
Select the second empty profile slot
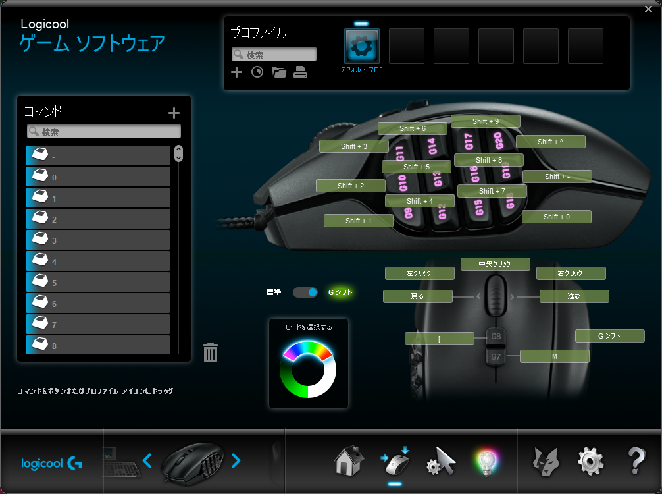pos(451,46)
